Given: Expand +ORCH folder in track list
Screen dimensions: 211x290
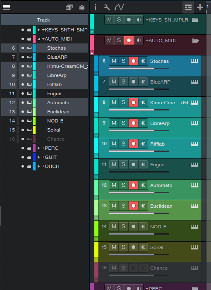Looking at the screenshot, I should pyautogui.click(x=38, y=166).
